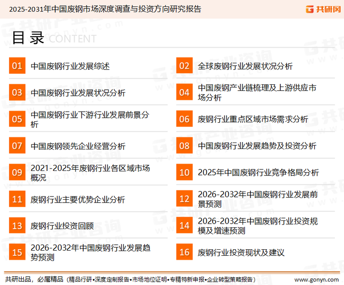Click the 目录 CONTENT heading
The image size is (344, 285).
pyautogui.click(x=54, y=38)
